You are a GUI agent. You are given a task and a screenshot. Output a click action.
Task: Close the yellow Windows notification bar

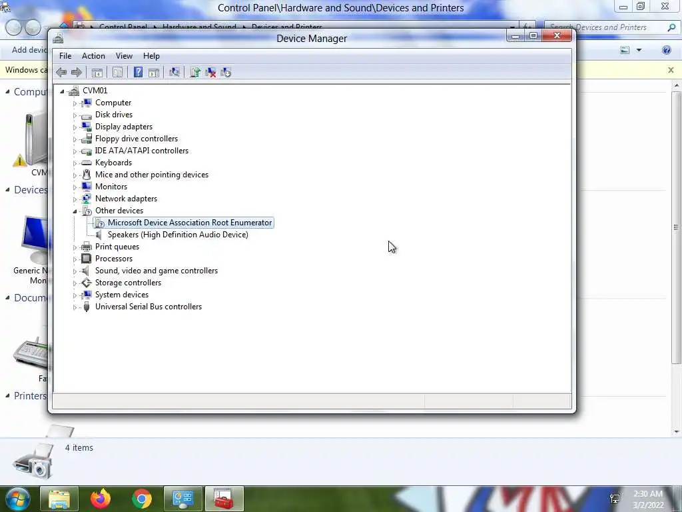coord(671,70)
